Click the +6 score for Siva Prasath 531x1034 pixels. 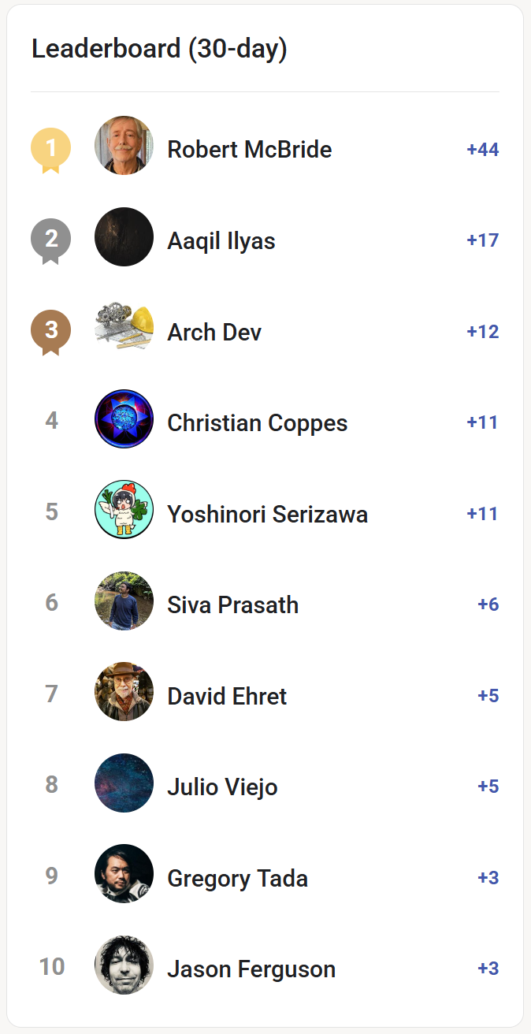pos(486,604)
